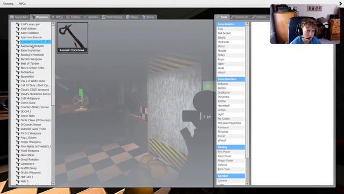Open Five Nights at Freddy's 2 weapons

tap(35, 147)
